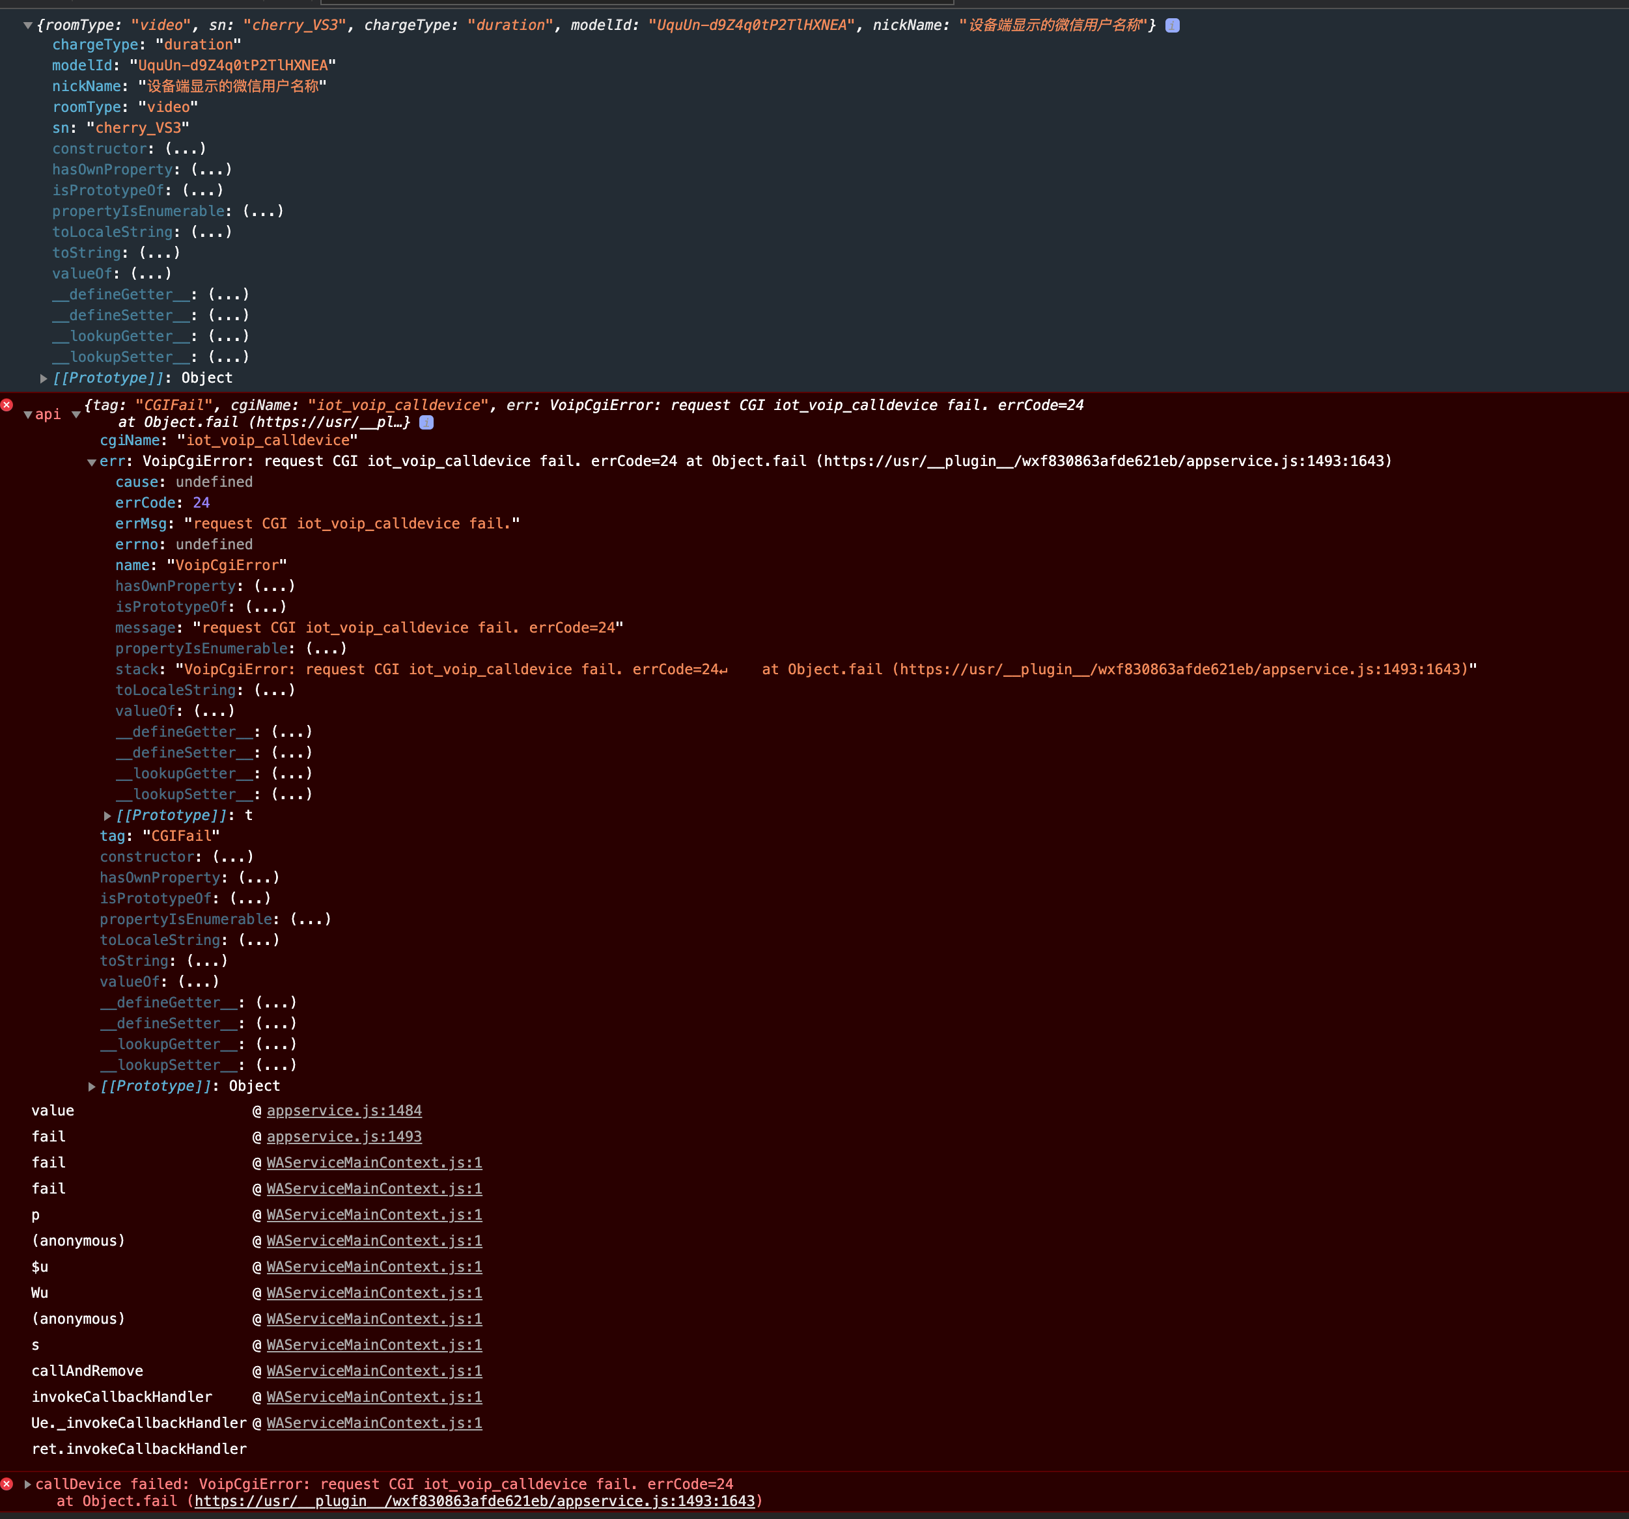The height and width of the screenshot is (1519, 1629).
Task: Invoke the first constructor getter ellipsis
Action: coord(185,149)
